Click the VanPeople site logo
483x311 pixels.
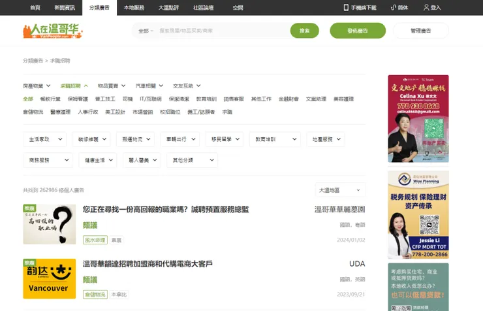(53, 31)
